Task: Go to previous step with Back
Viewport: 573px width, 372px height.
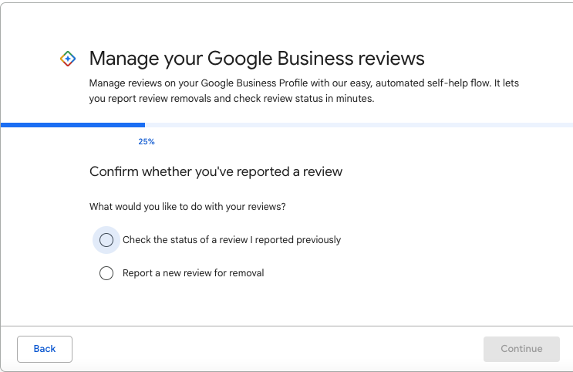Action: click(x=45, y=349)
